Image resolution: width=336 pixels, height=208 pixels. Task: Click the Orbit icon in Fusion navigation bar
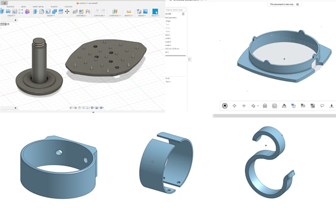pyautogui.click(x=71, y=107)
